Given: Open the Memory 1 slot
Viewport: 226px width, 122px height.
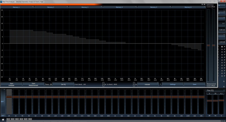Looking at the screenshot, I should [x=17, y=7].
